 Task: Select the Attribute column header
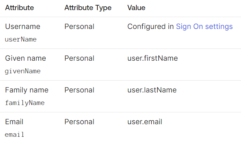click(20, 8)
